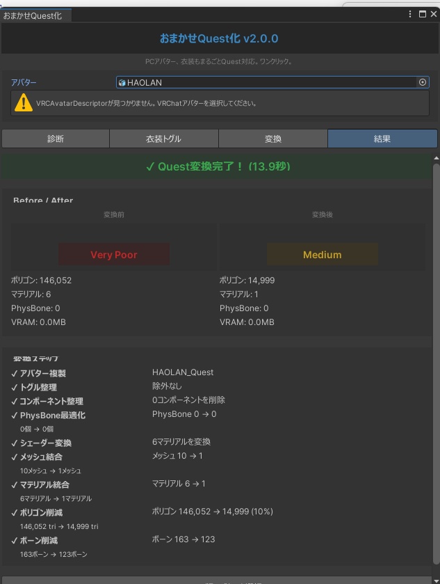Click the ボーン削減 step row
440x584 pixels.
[x=34, y=540]
